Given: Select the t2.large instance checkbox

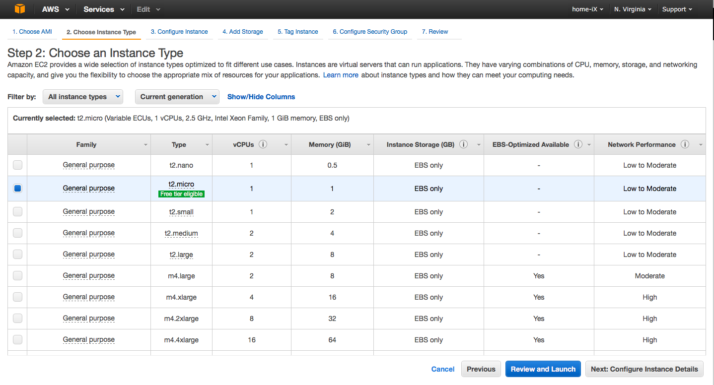Looking at the screenshot, I should coord(17,254).
